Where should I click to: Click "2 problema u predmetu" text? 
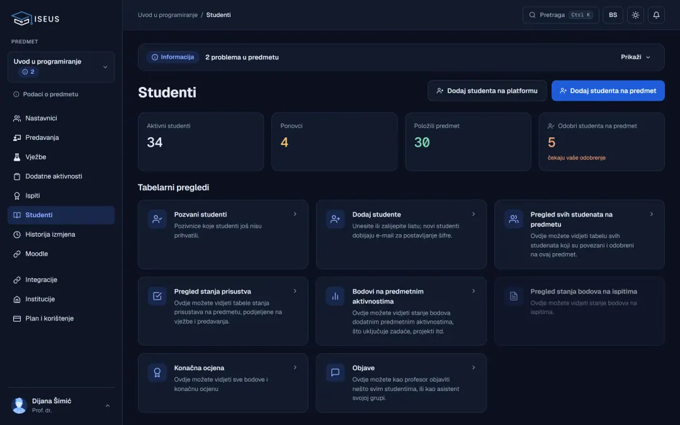click(x=242, y=57)
